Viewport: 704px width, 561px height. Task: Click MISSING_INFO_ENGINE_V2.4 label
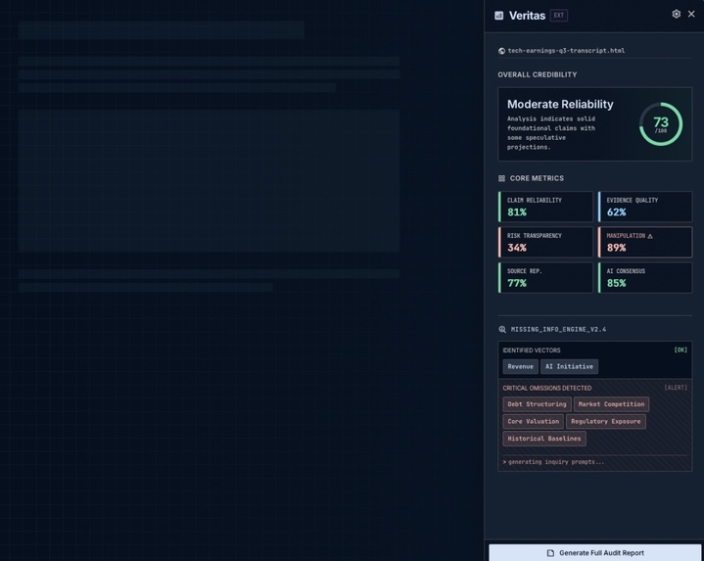pos(558,329)
